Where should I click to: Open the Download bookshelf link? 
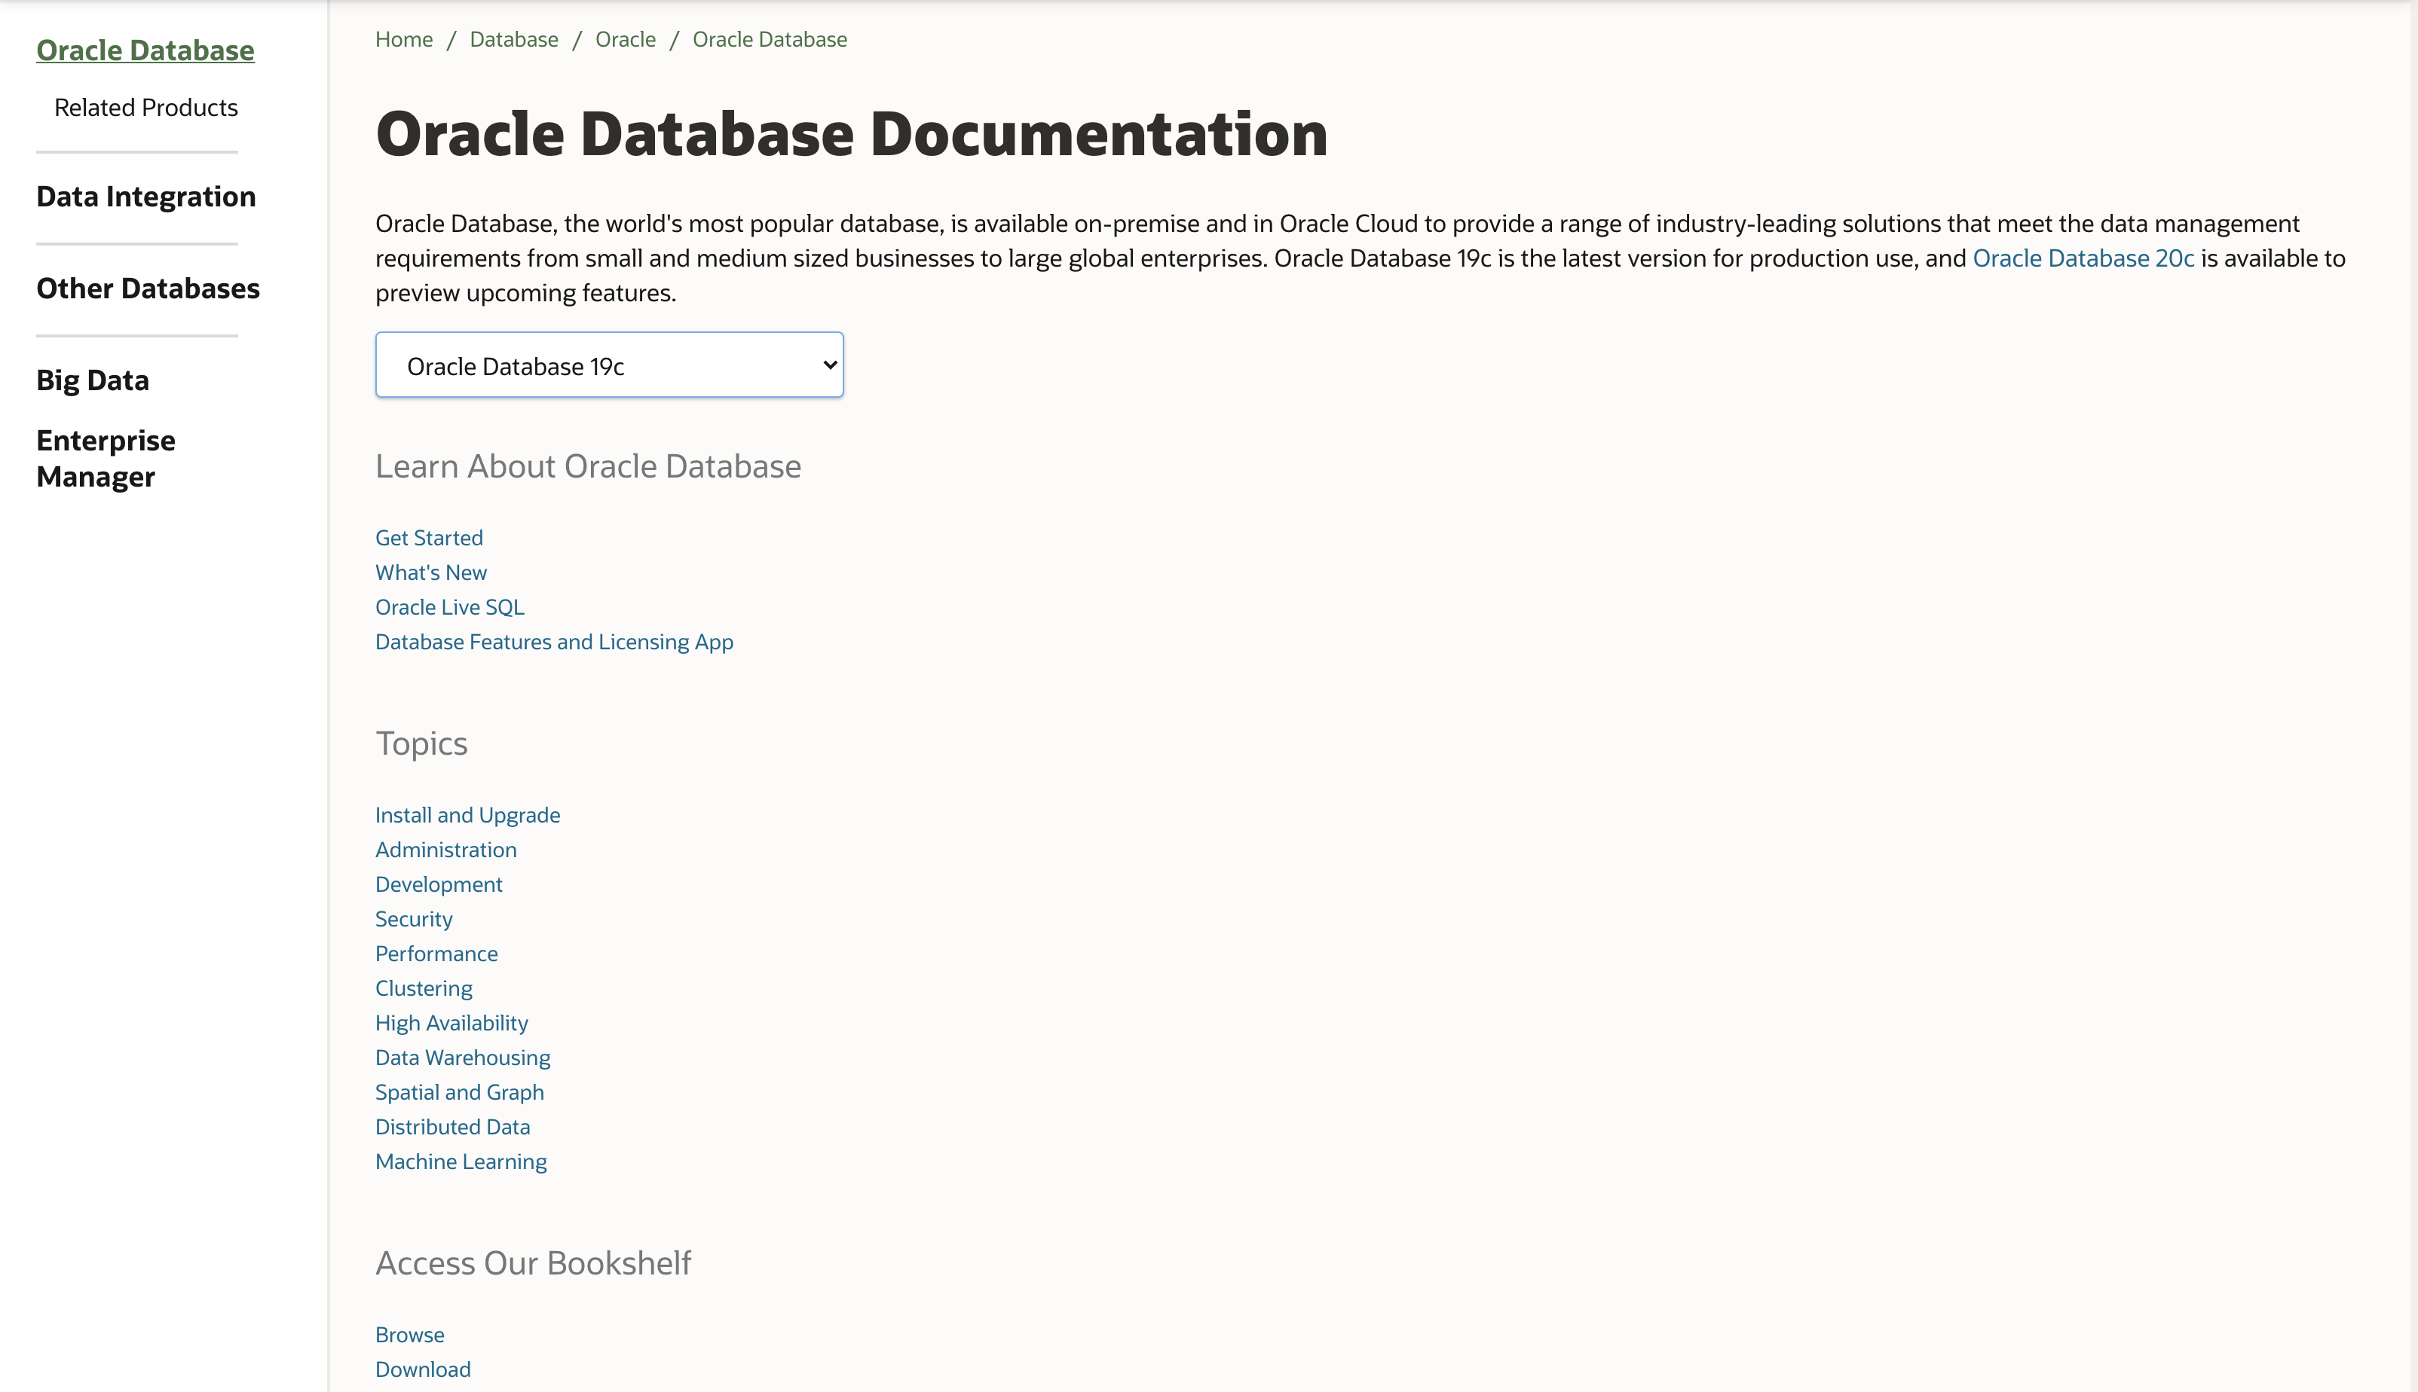[423, 1370]
